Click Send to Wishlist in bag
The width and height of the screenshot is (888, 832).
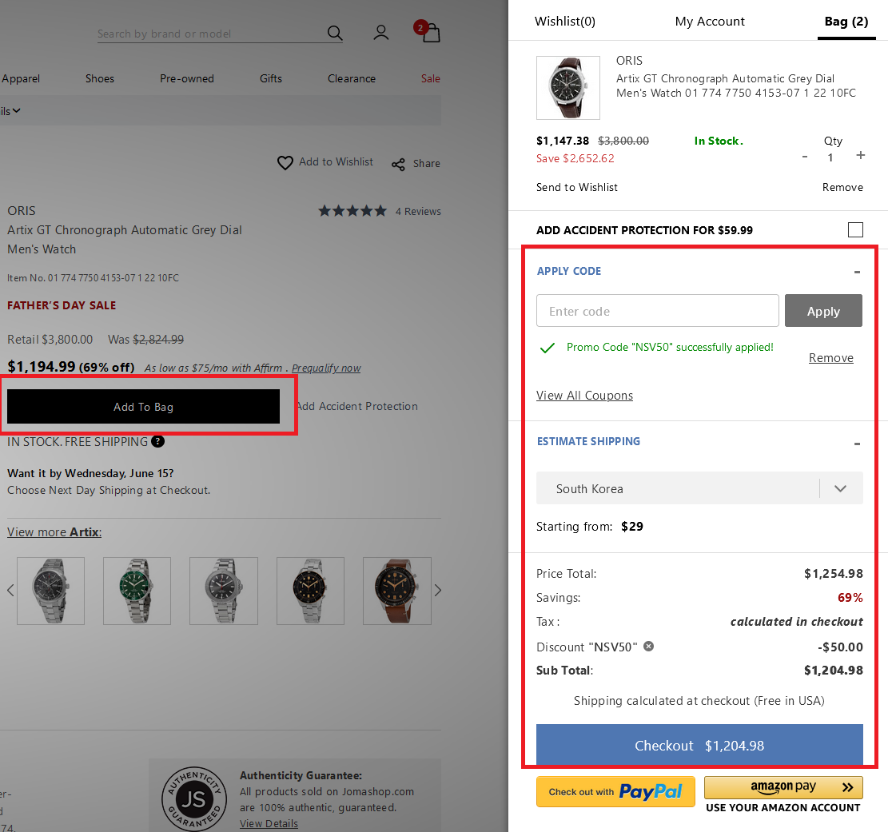tap(576, 188)
